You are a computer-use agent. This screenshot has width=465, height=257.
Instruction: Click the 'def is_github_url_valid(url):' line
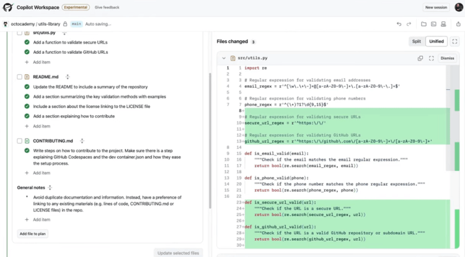[280, 227]
